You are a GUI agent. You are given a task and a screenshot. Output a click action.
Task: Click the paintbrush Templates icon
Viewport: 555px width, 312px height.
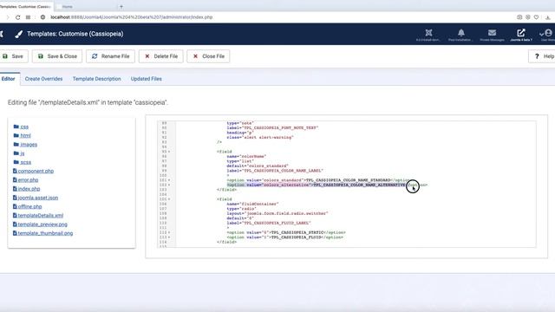19,34
